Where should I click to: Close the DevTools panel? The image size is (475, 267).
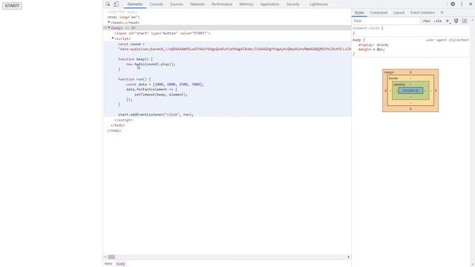pyautogui.click(x=471, y=4)
